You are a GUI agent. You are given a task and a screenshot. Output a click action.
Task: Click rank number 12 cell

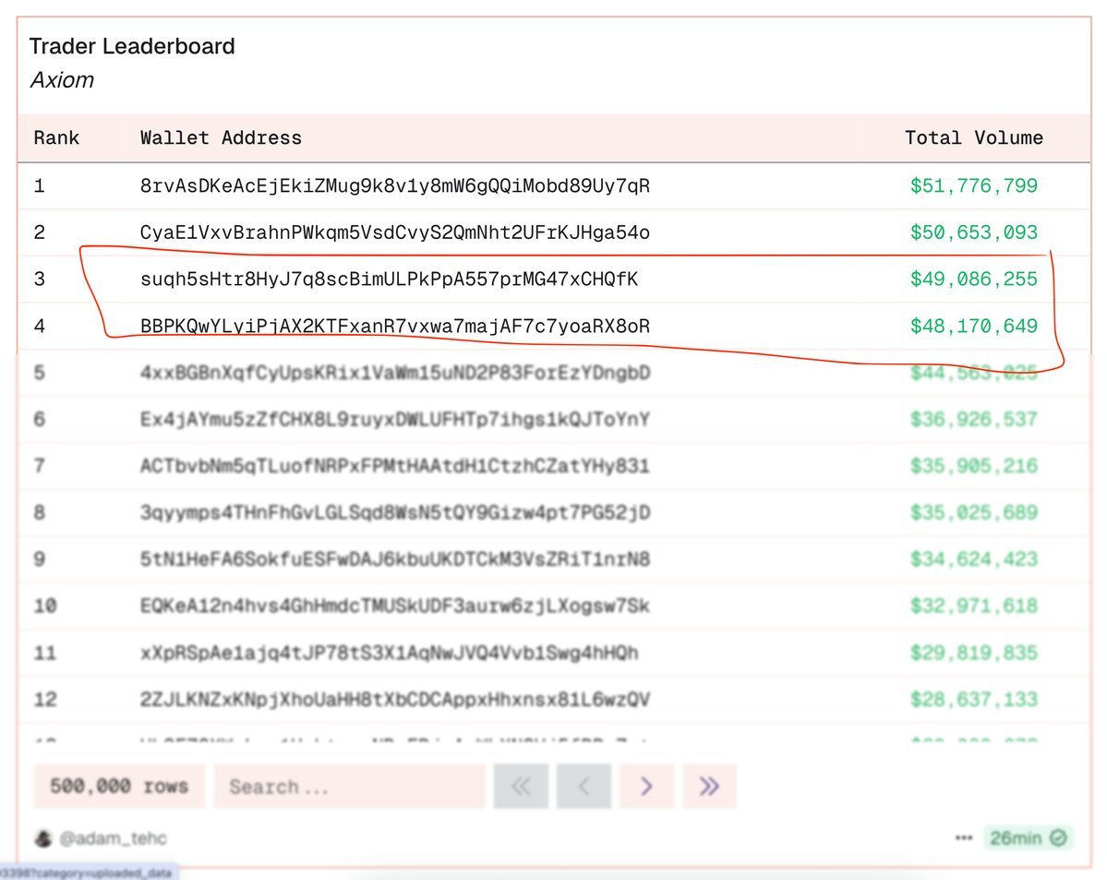click(45, 699)
